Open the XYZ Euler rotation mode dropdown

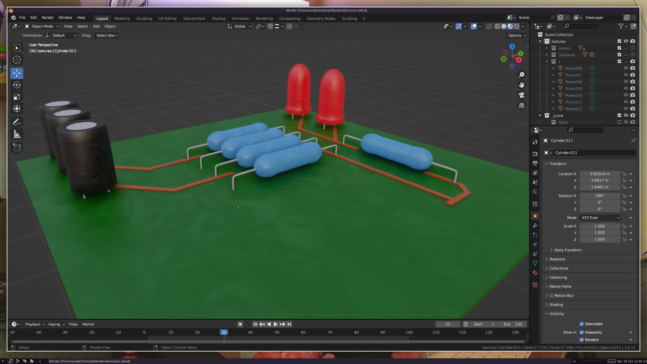[x=600, y=218]
